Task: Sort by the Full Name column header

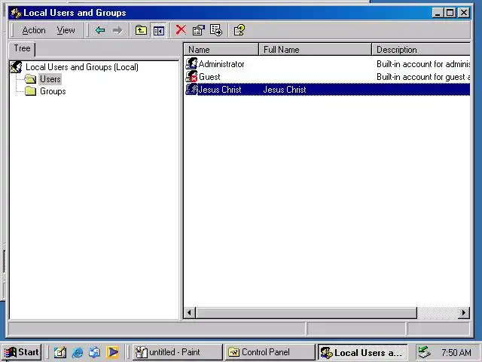Action: tap(316, 50)
